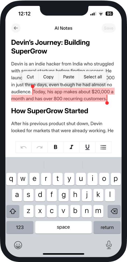Click the redo arrow icon

click(x=40, y=147)
